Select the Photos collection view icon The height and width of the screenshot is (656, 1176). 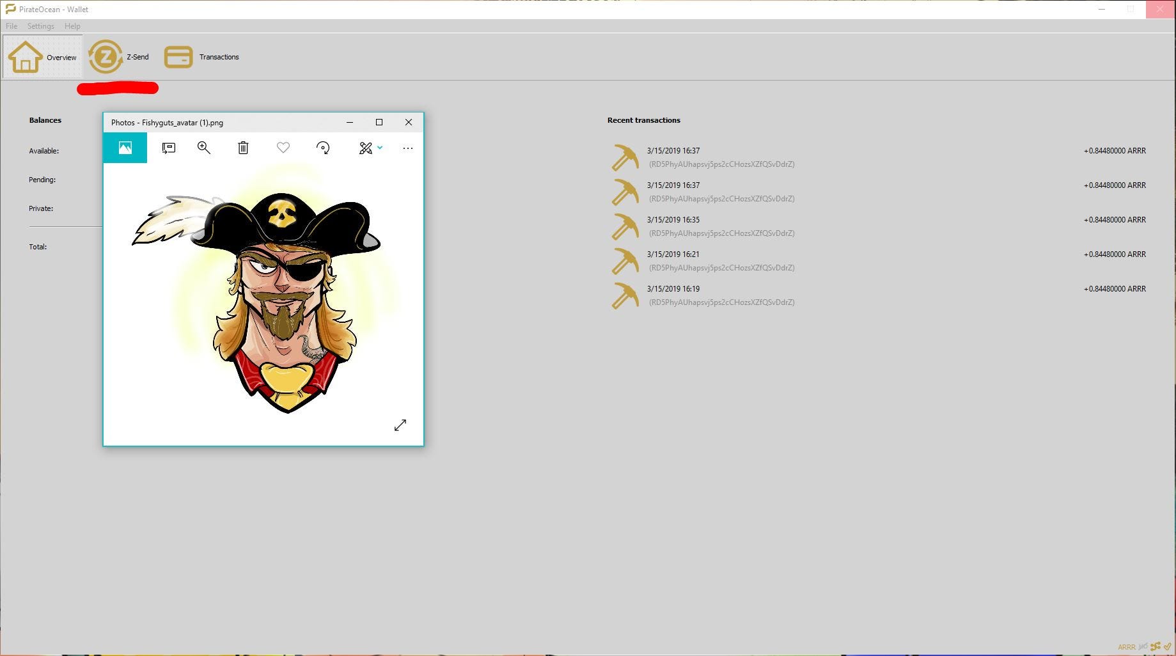[x=125, y=148]
